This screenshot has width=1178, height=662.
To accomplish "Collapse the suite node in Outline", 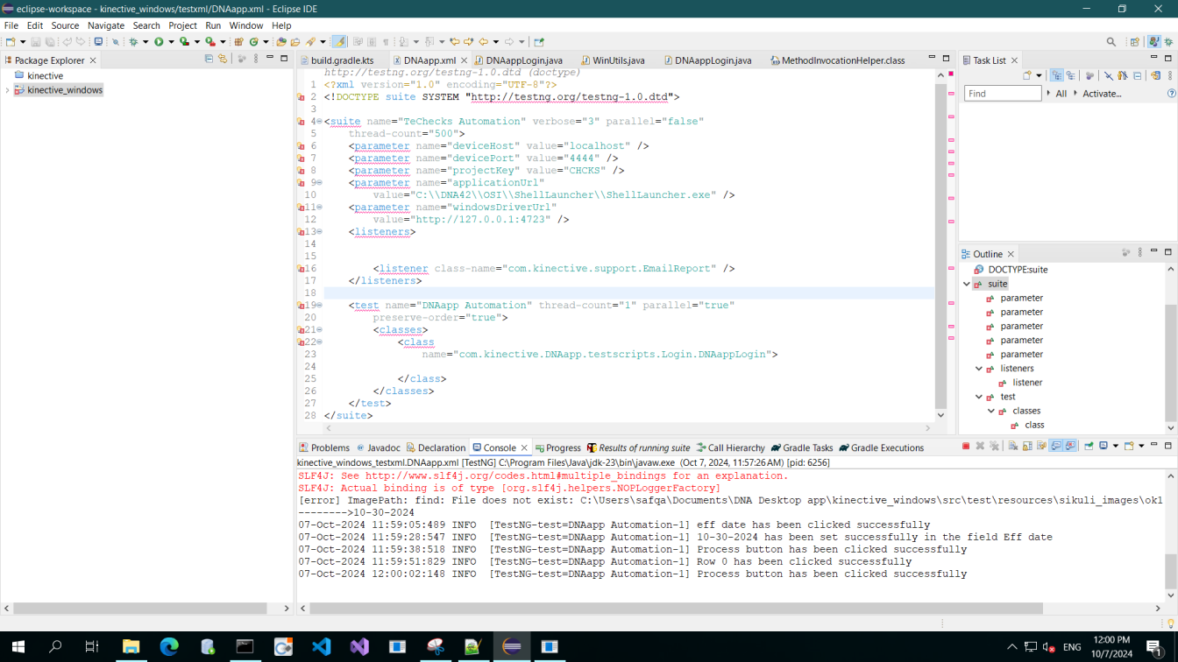I will coord(967,284).
